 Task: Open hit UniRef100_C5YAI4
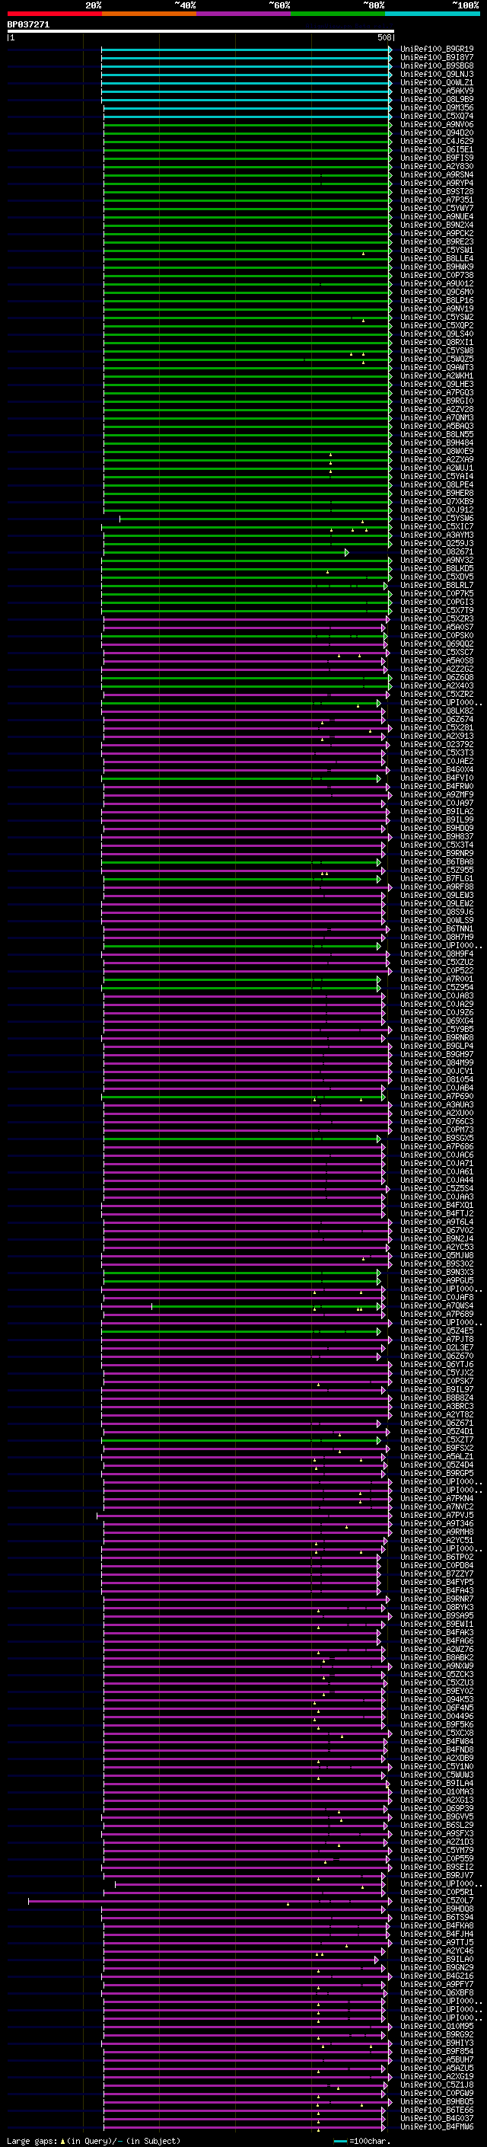coord(437,477)
